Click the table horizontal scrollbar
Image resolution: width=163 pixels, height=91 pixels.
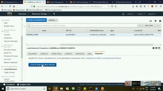pyautogui.click(x=107, y=45)
